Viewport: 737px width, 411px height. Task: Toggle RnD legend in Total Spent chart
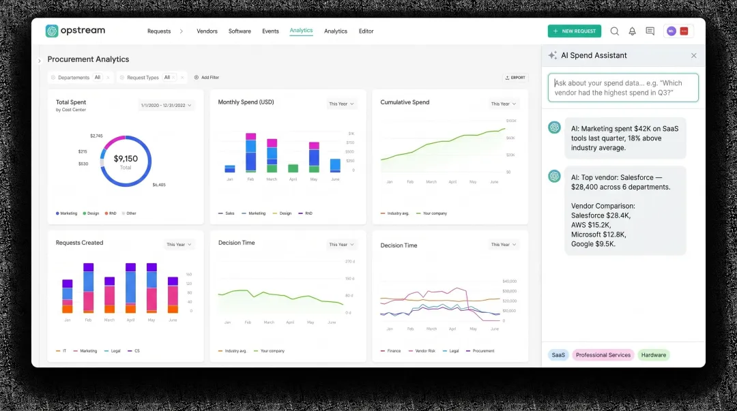click(111, 213)
